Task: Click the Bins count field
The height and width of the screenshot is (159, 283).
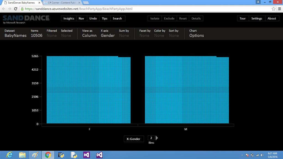Action: pyautogui.click(x=151, y=138)
